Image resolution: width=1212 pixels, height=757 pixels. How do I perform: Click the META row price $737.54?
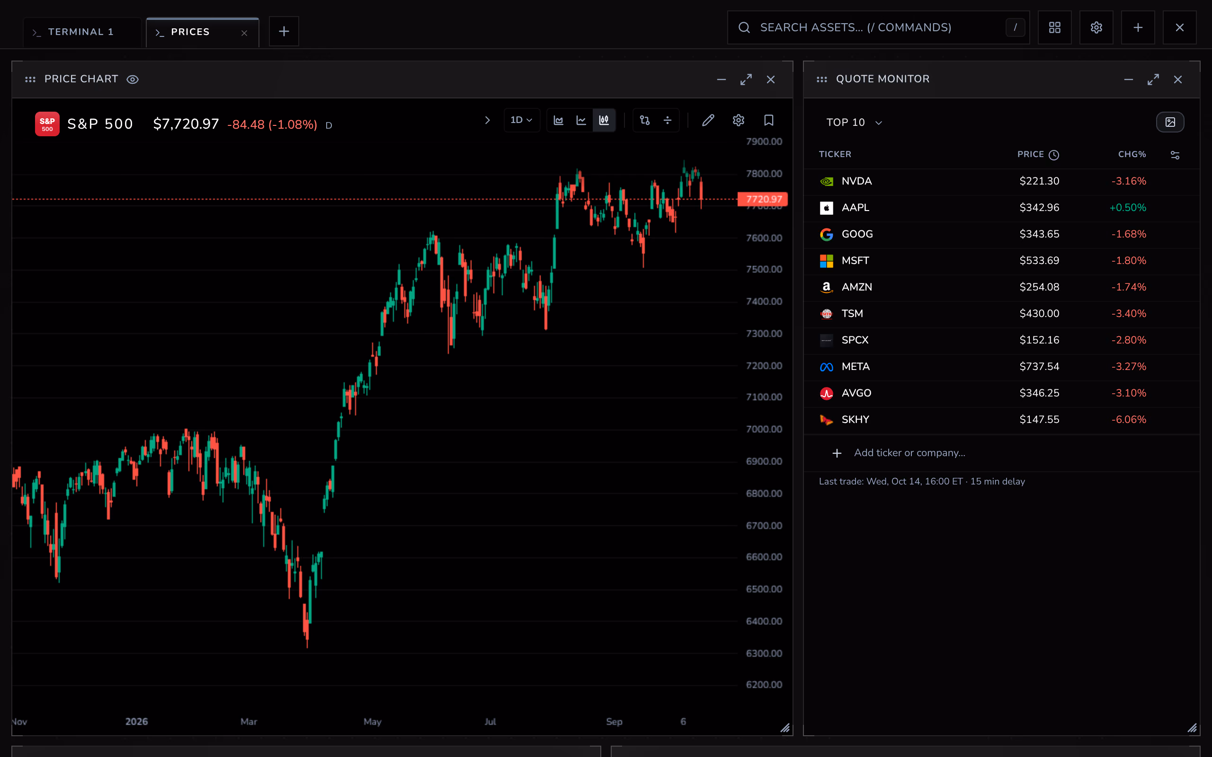coord(1039,367)
